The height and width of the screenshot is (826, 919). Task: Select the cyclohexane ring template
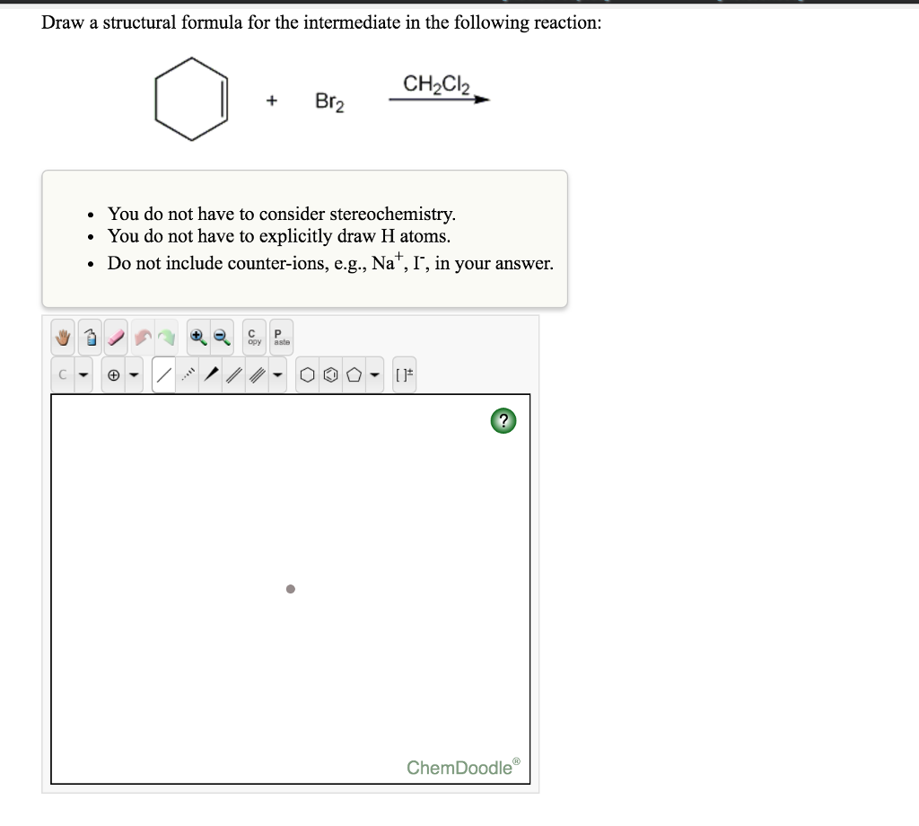tap(306, 374)
